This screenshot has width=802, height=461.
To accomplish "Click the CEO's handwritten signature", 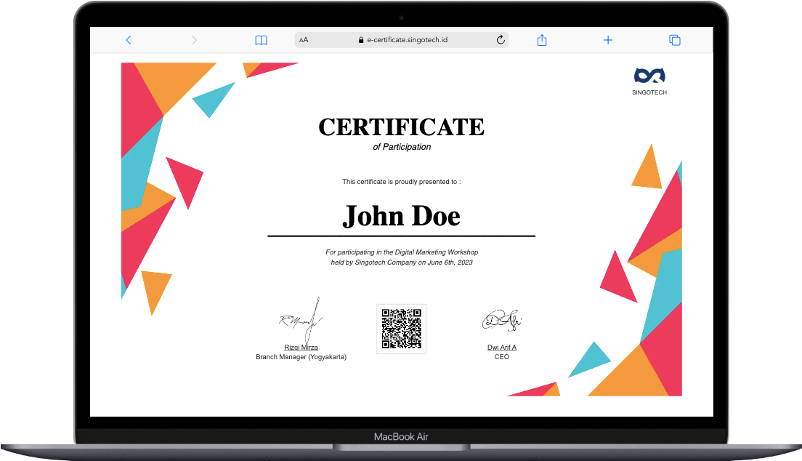I will pyautogui.click(x=502, y=319).
